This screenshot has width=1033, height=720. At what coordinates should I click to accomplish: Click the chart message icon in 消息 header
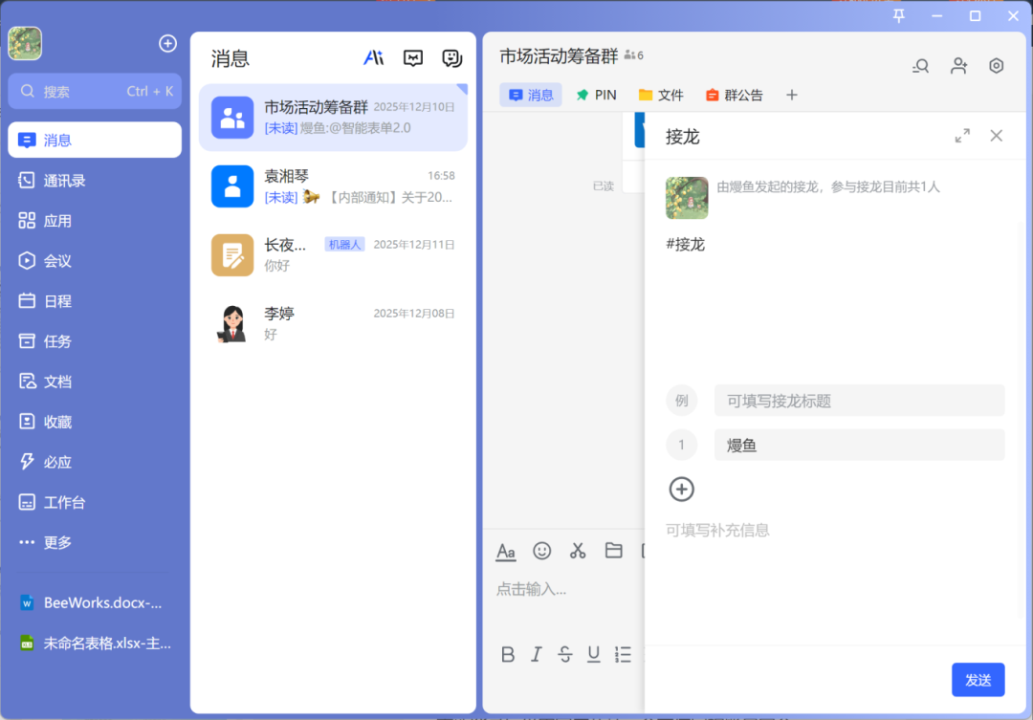pos(413,58)
